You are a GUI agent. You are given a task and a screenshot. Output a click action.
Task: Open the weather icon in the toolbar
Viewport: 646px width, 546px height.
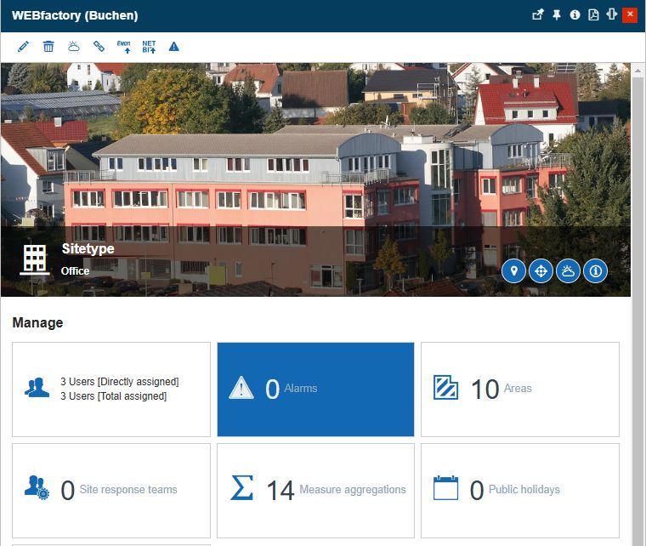coord(74,46)
